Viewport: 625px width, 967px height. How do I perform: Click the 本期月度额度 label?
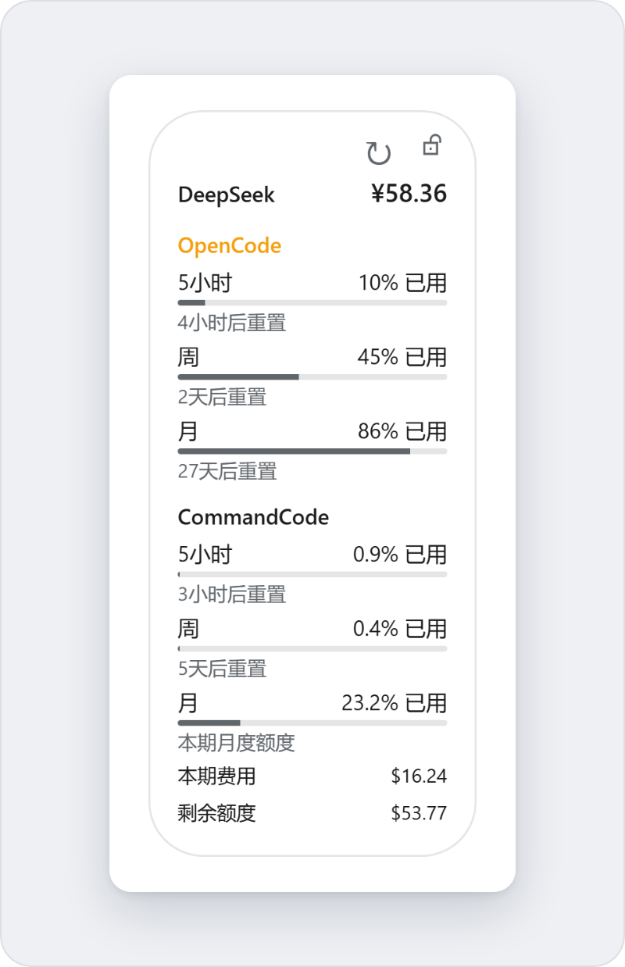coord(237,743)
